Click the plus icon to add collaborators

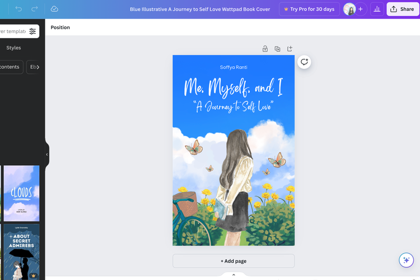click(x=360, y=9)
